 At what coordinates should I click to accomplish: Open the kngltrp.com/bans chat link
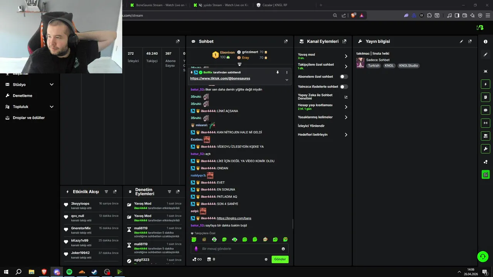click(x=234, y=218)
